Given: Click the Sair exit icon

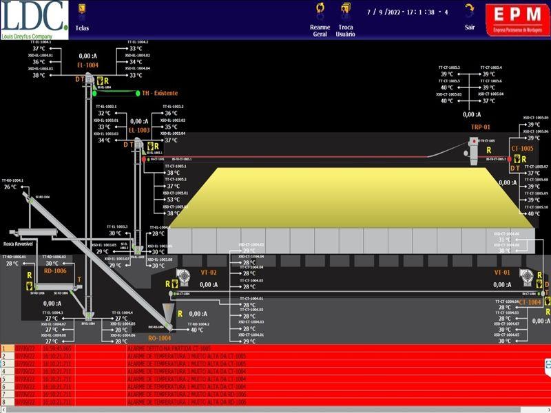Looking at the screenshot, I should click(x=470, y=10).
